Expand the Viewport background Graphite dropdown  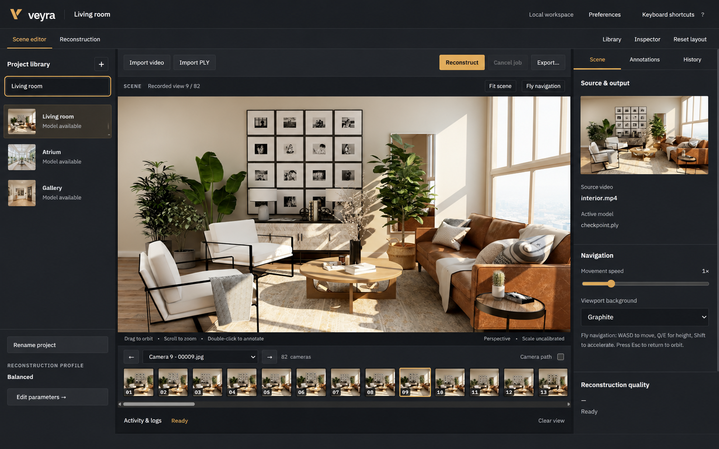click(x=645, y=317)
